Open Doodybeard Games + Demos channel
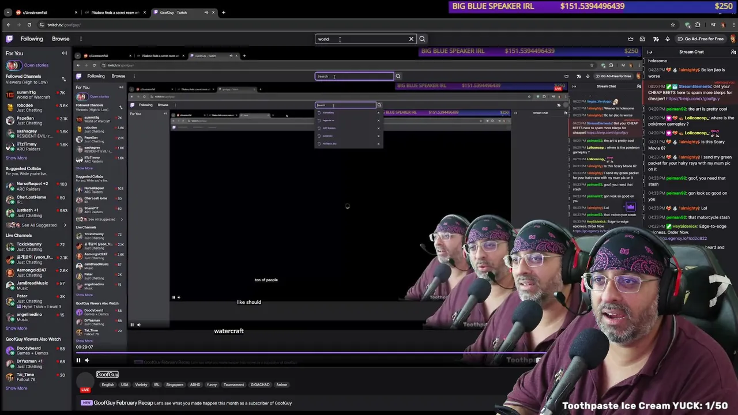This screenshot has width=738, height=415. [37, 350]
